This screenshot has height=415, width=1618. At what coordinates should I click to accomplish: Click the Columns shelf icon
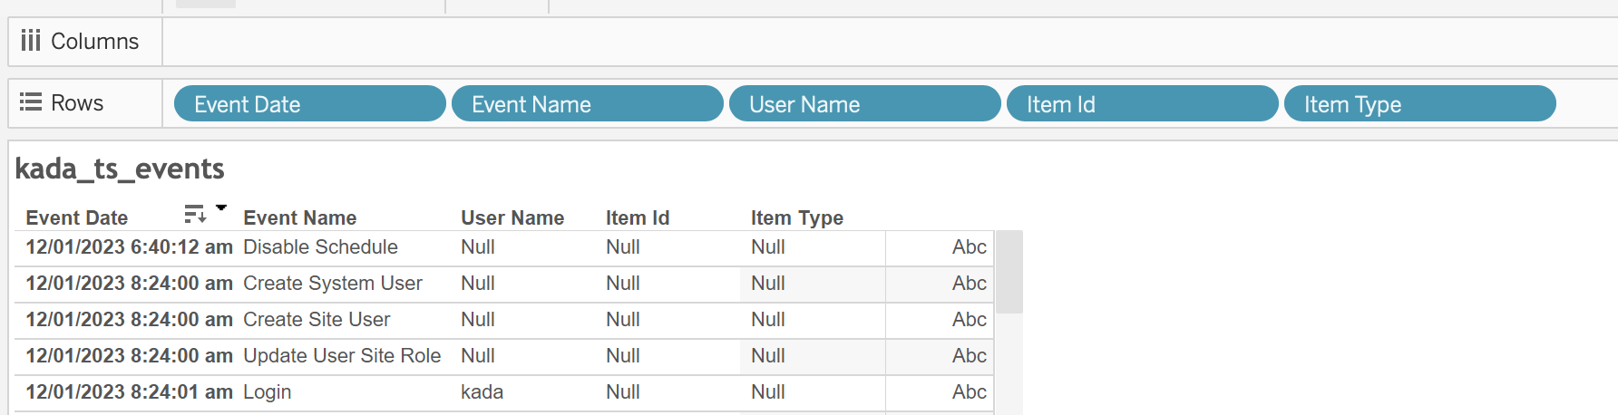[31, 41]
